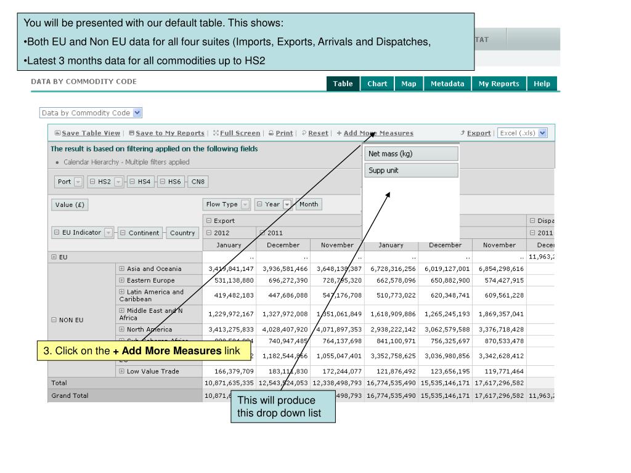Open the Flow Type dropdown arrow
This screenshot has width=631, height=473.
[x=245, y=204]
